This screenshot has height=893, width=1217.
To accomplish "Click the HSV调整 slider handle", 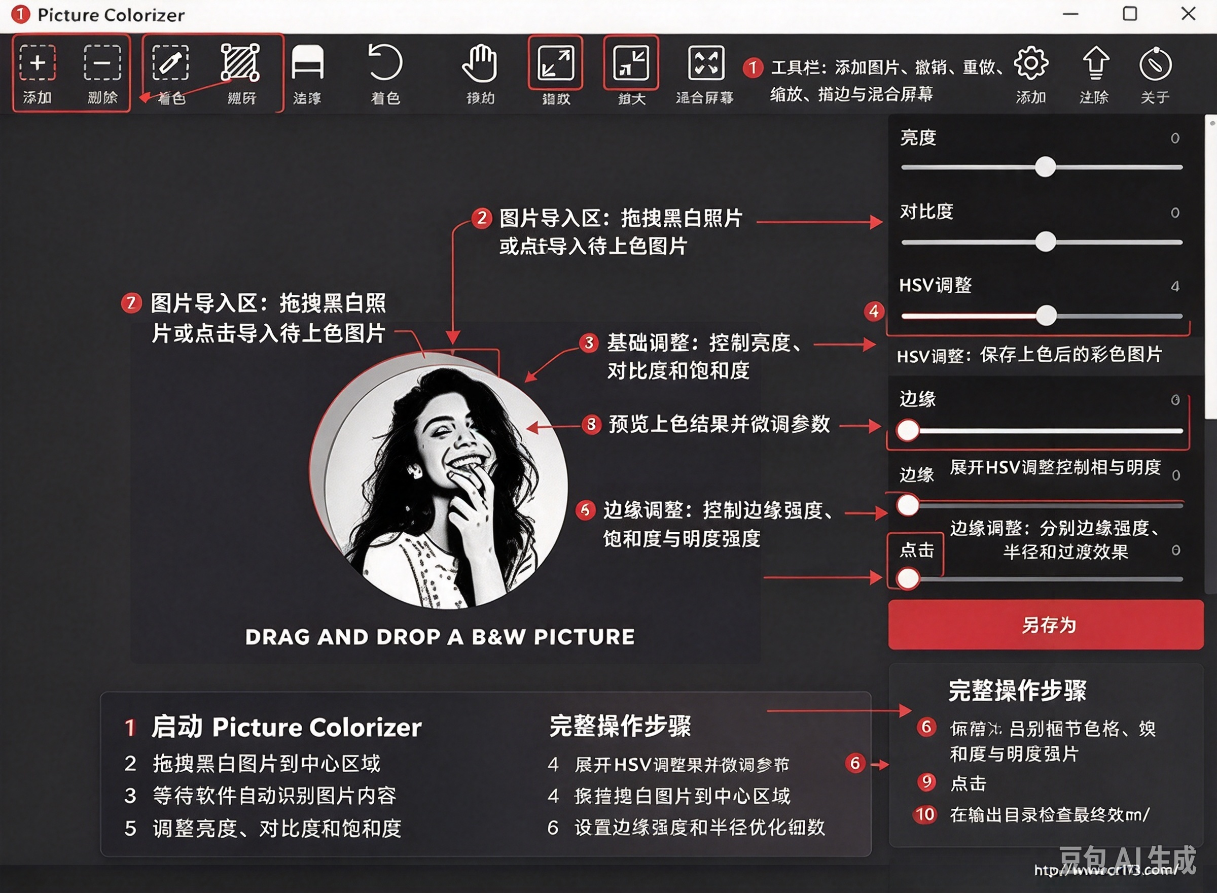I will click(1046, 315).
